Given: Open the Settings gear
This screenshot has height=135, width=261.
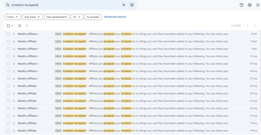Looking at the screenshot, I should (x=250, y=5).
